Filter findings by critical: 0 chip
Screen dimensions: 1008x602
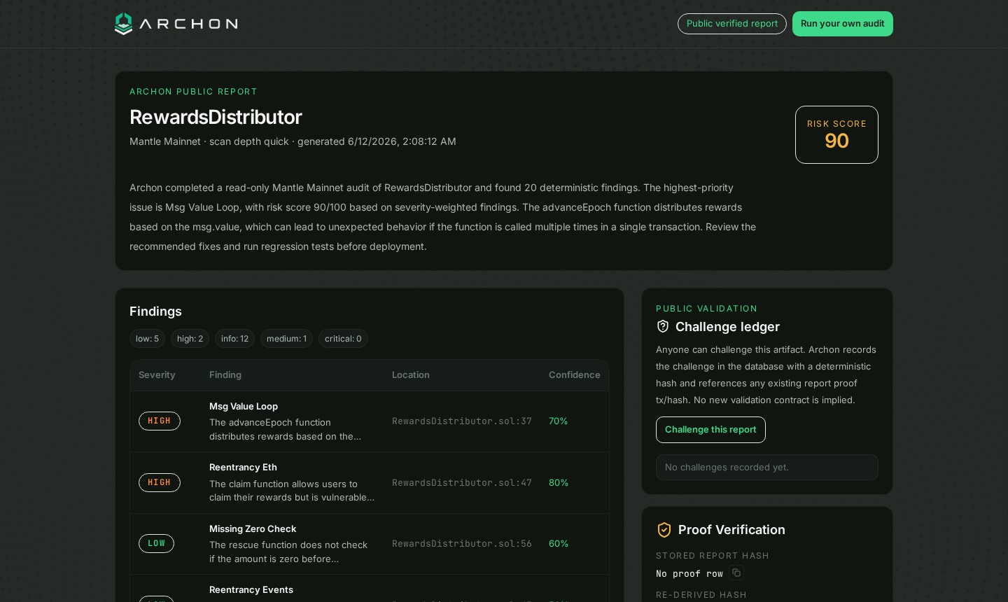(x=343, y=339)
